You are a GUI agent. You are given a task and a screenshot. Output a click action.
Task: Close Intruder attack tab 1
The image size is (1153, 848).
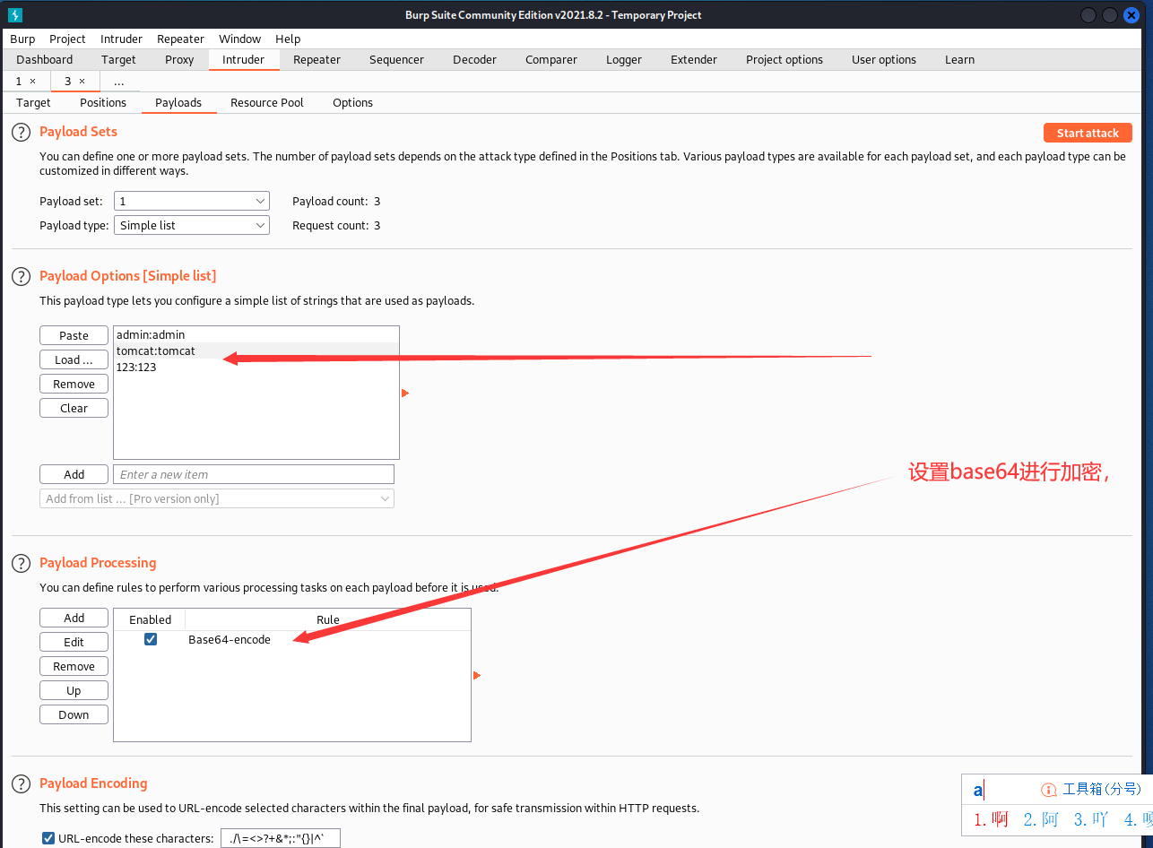tap(33, 82)
